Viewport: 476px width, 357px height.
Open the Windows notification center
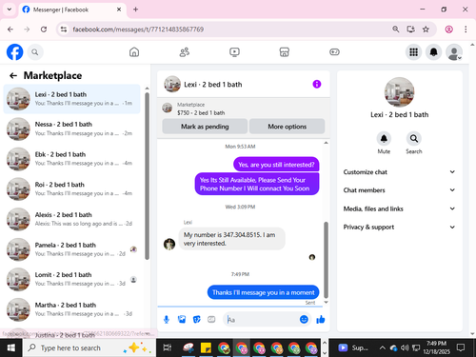click(x=461, y=348)
